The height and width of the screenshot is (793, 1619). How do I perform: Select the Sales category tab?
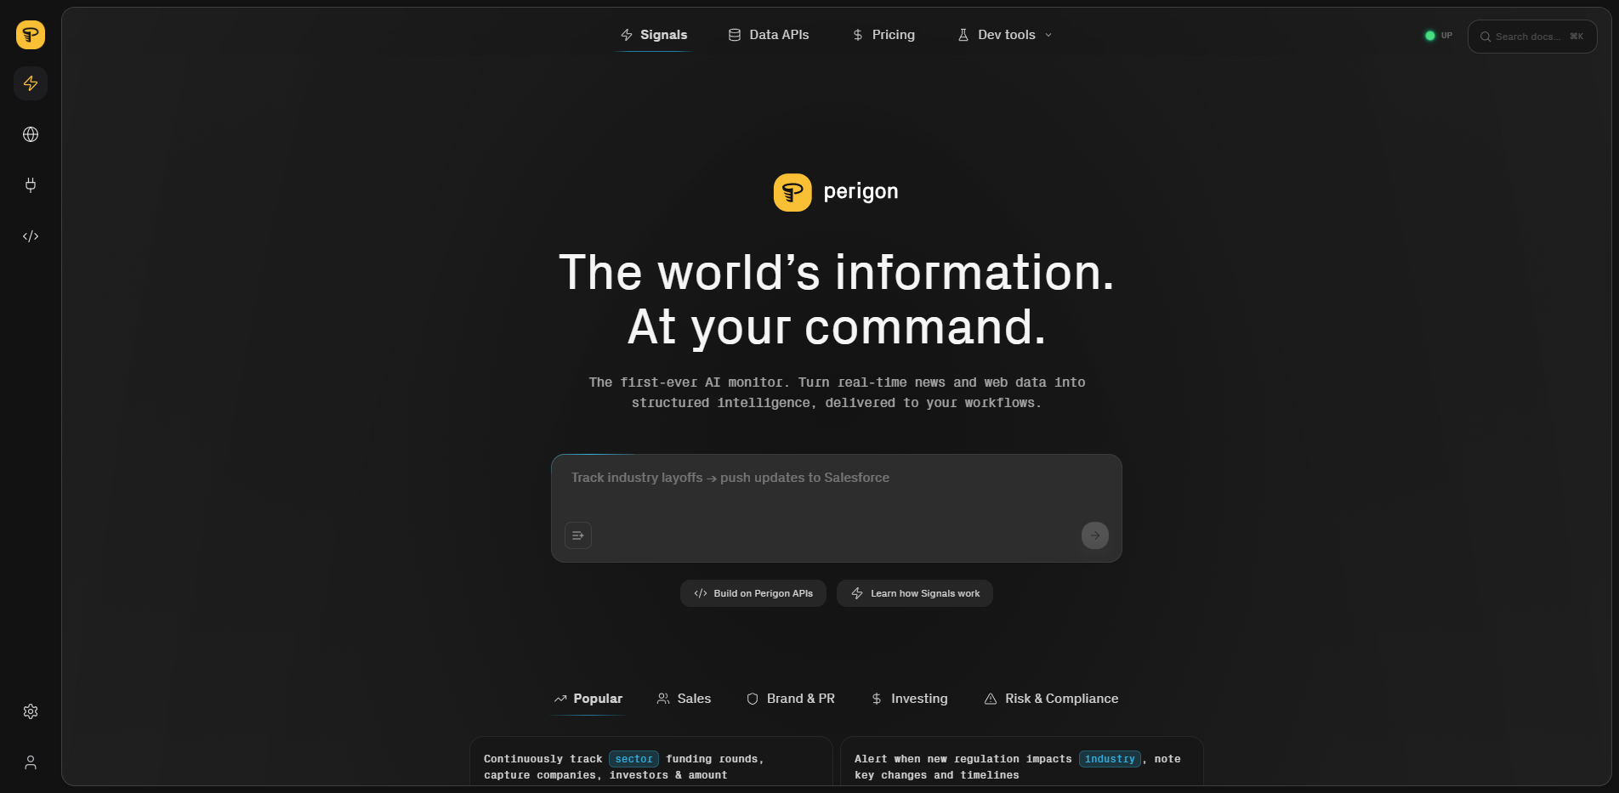[x=684, y=699]
